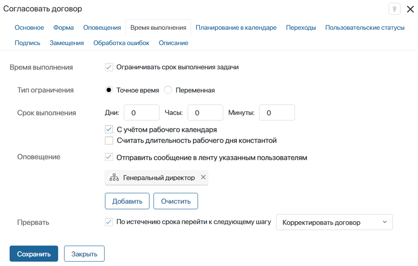
Task: Remove Генеральный директор from recipients
Action: 203,177
